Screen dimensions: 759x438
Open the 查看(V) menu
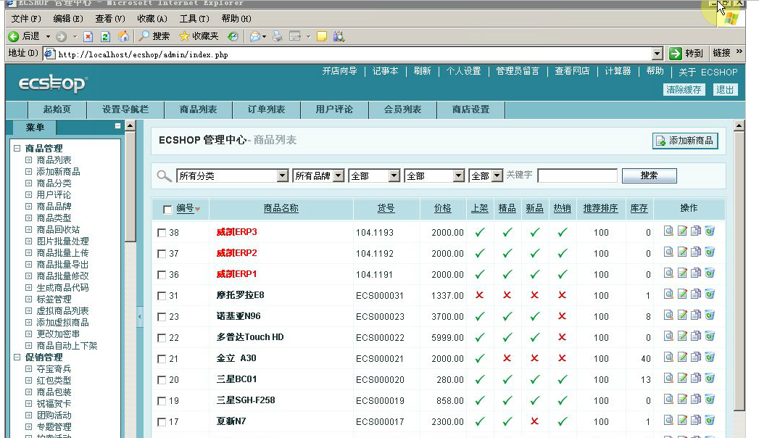pyautogui.click(x=110, y=18)
